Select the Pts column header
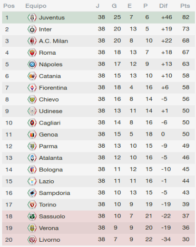Screen dimensions: 196x247 185,6
